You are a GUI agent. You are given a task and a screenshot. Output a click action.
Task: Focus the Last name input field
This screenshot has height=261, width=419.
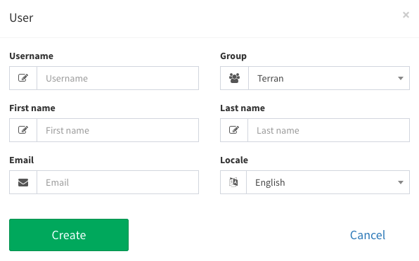click(329, 130)
